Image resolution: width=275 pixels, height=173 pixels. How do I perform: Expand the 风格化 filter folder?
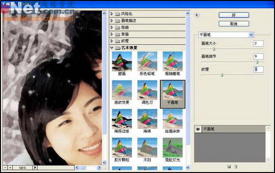[x=112, y=14]
